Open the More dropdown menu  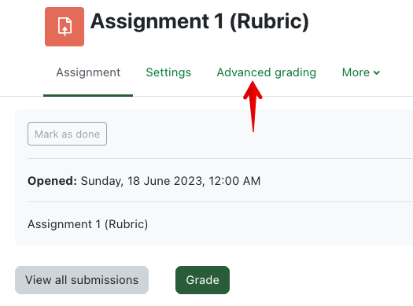360,72
